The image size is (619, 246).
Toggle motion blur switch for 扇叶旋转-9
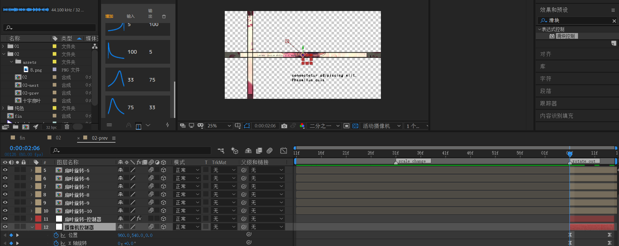(151, 202)
